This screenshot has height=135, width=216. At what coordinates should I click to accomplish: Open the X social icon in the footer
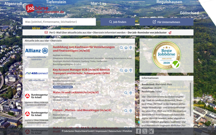point(145,131)
